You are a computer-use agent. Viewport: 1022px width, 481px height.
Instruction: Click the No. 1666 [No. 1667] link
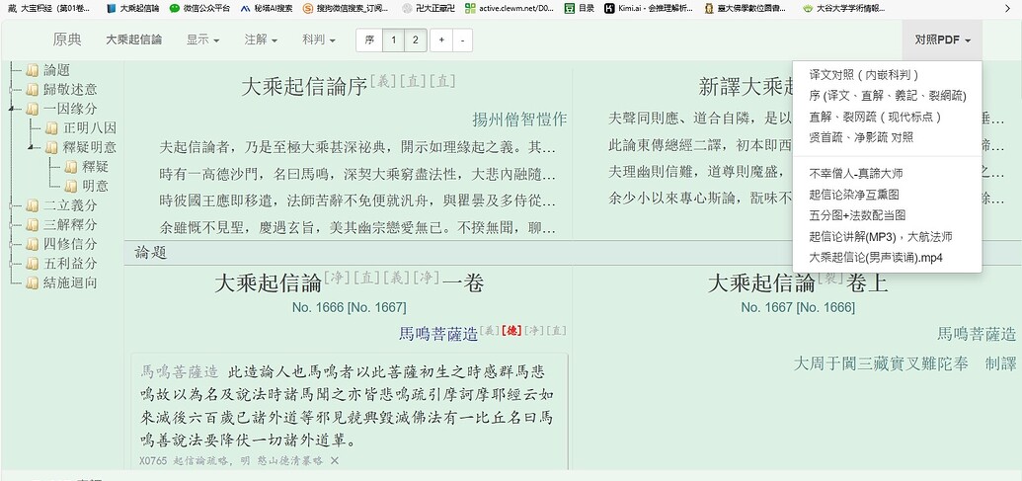click(349, 307)
